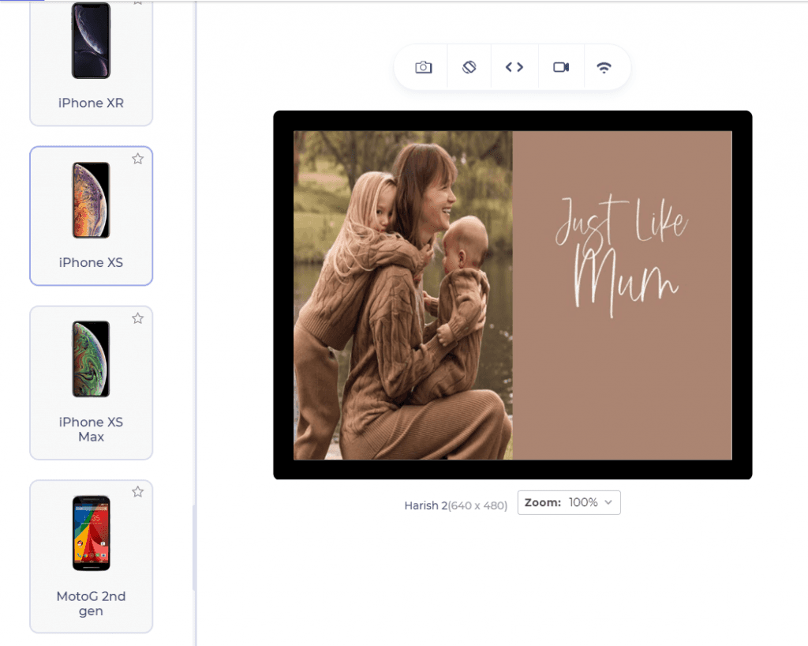The width and height of the screenshot is (808, 646).
Task: Select the iPhone XR phone icon
Action: pos(90,41)
